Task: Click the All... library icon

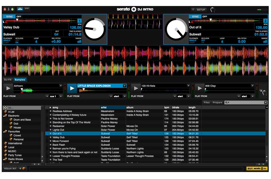Action: point(6,108)
